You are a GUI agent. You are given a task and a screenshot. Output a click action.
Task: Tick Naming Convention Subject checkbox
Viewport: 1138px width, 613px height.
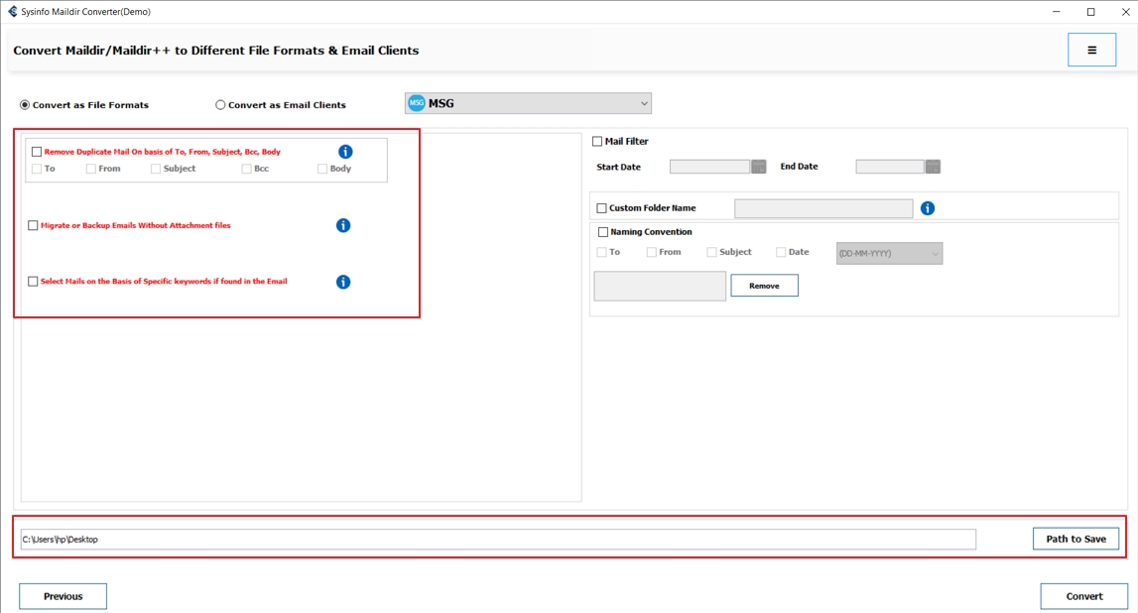[x=711, y=252]
